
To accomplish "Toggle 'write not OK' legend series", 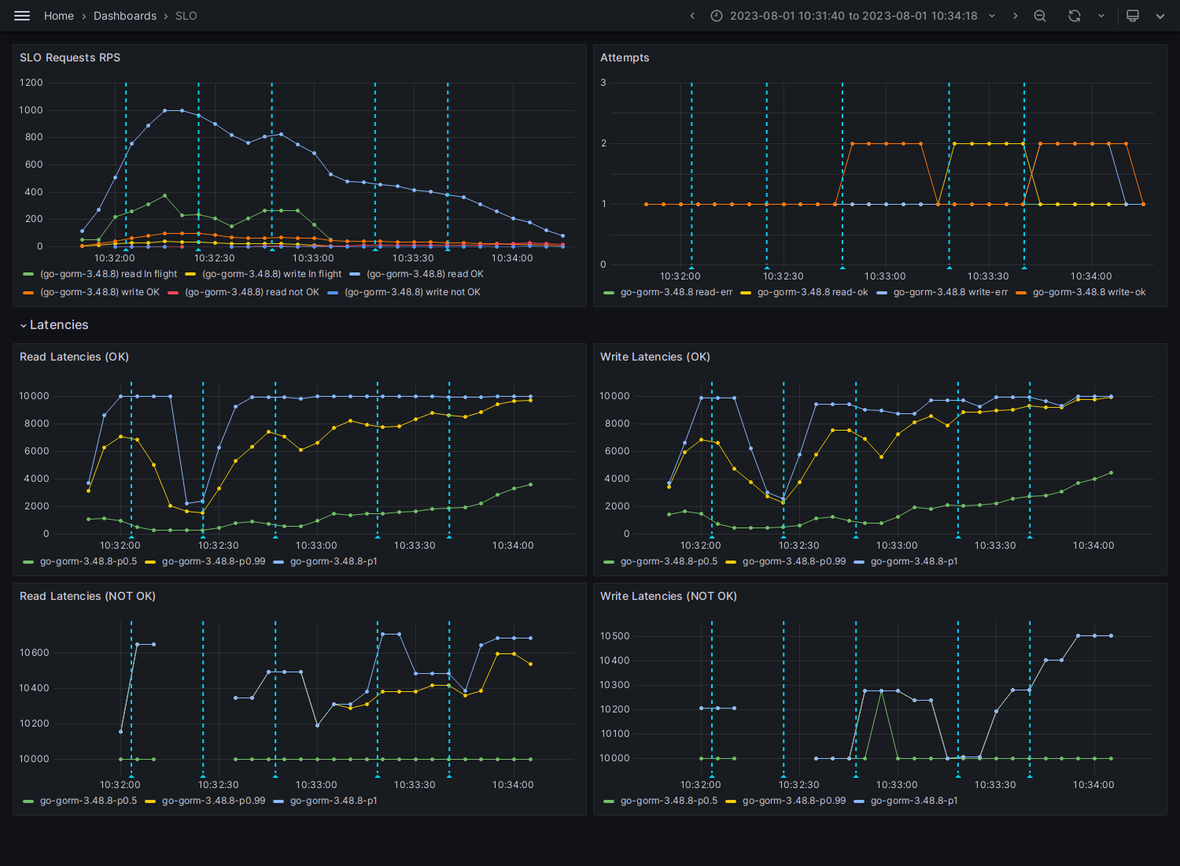I will (412, 292).
